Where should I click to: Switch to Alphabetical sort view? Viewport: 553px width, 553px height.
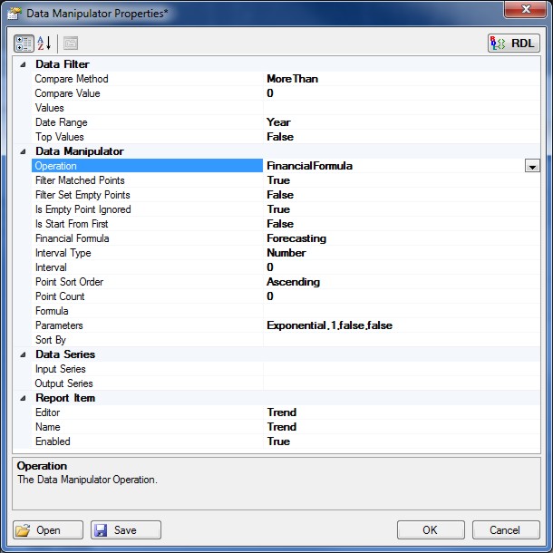(44, 43)
